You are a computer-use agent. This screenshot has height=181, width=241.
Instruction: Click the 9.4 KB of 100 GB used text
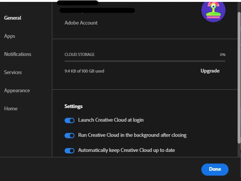point(84,71)
